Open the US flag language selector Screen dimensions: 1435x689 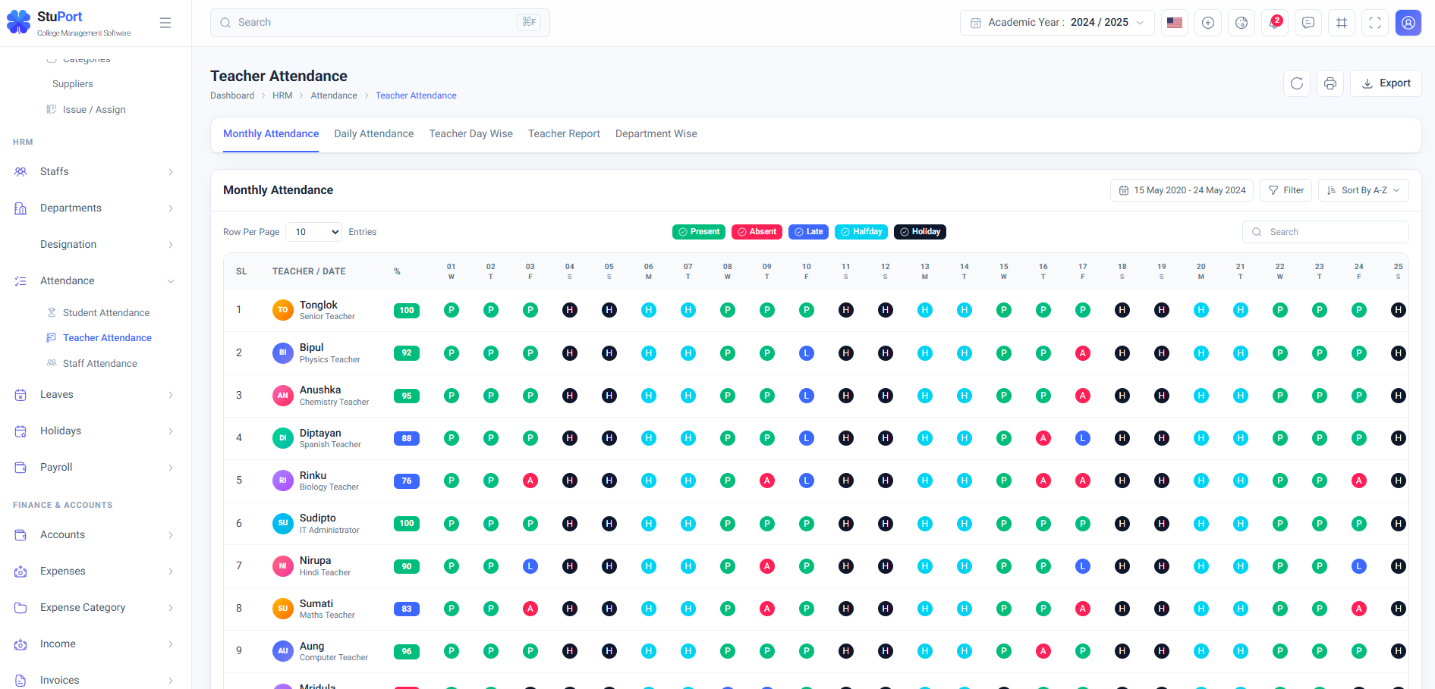click(x=1175, y=23)
